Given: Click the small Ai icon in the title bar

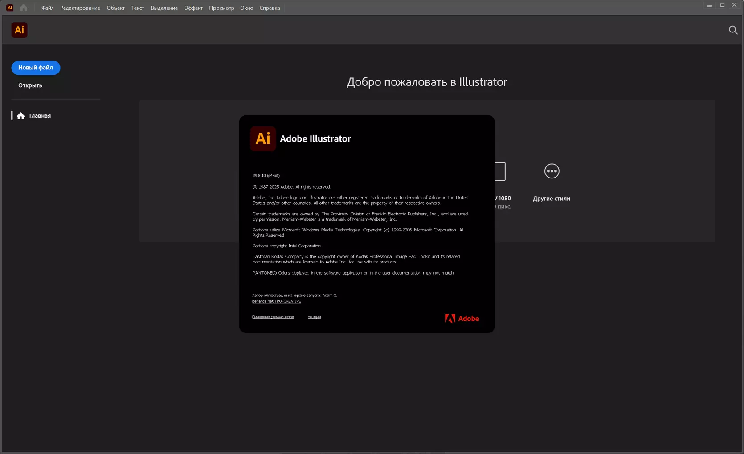Looking at the screenshot, I should pyautogui.click(x=10, y=8).
